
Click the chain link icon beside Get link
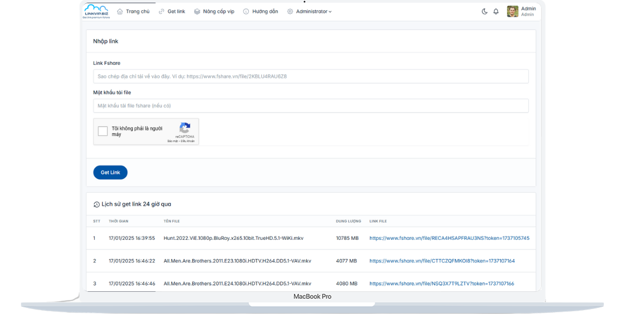tap(162, 11)
